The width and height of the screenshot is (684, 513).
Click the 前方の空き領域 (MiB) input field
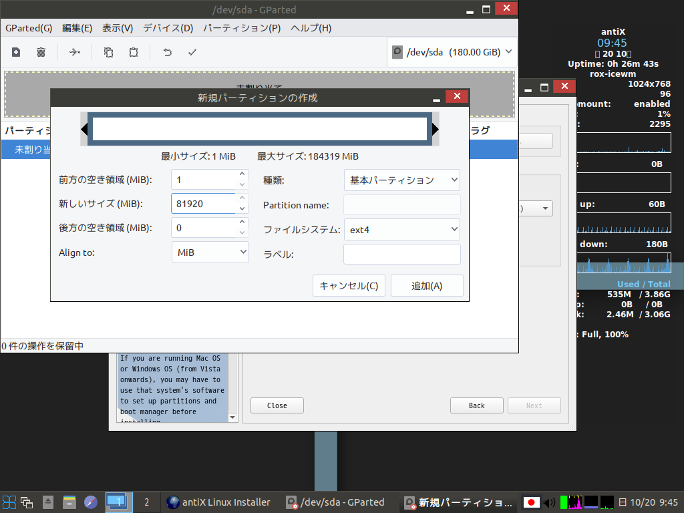pyautogui.click(x=204, y=179)
